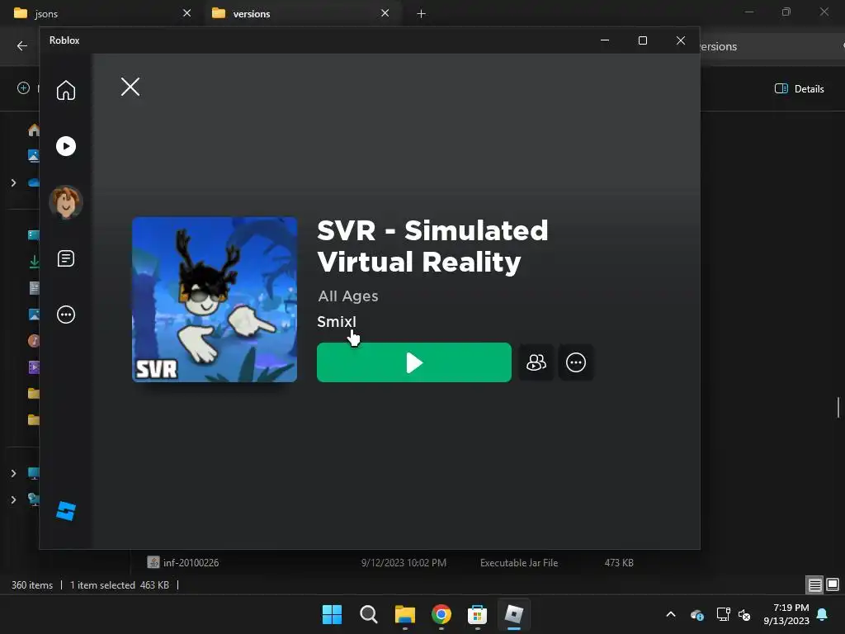Close the versions tab

point(385,13)
